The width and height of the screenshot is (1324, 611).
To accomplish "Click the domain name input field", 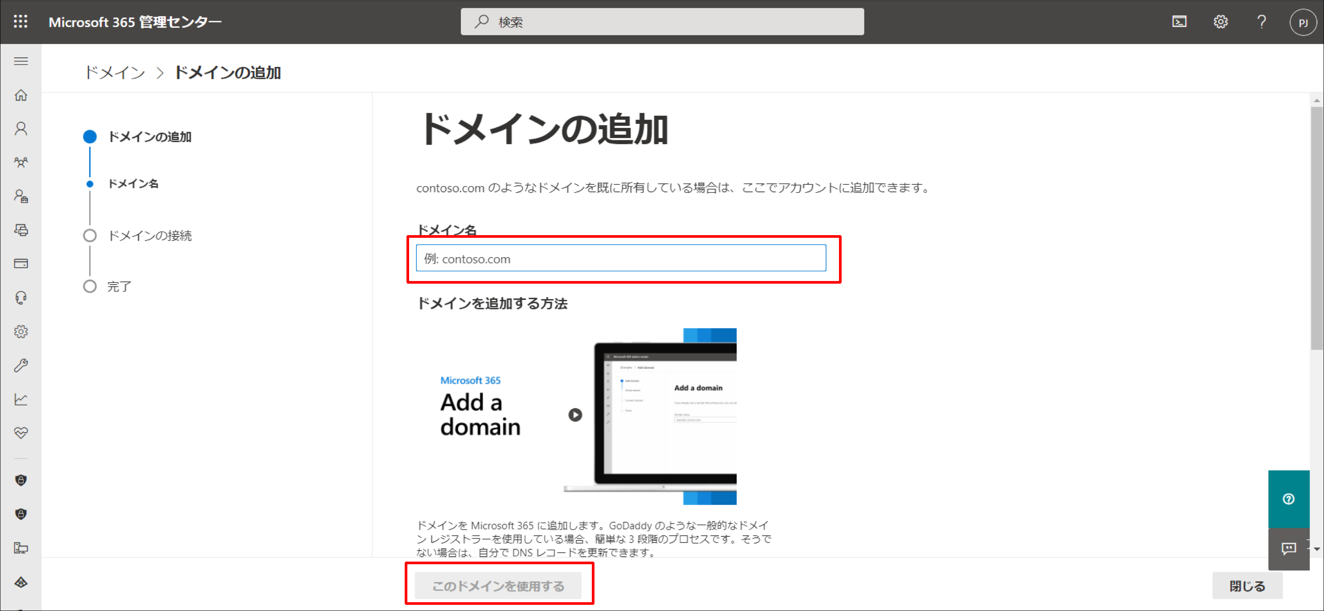I will [x=621, y=259].
